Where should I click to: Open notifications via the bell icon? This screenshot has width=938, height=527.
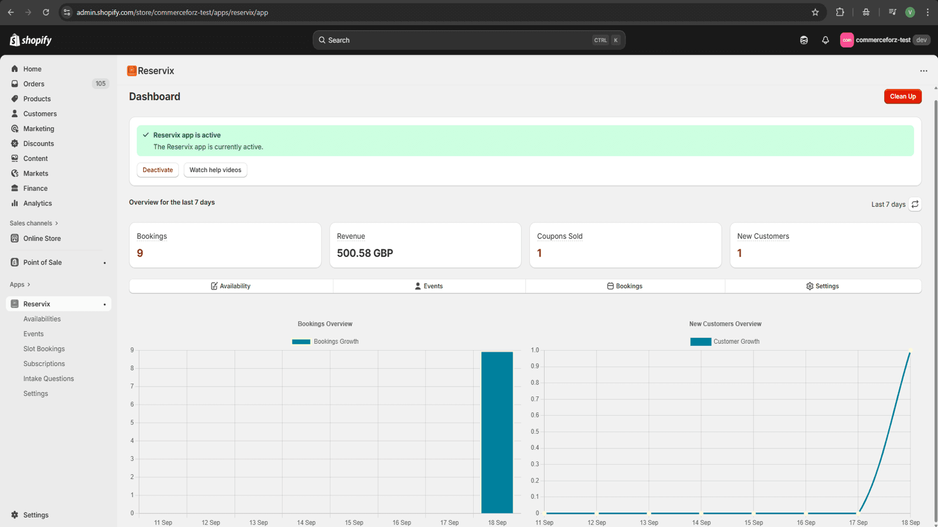point(825,40)
